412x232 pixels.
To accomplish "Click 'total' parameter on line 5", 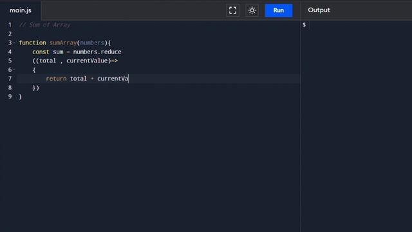I will pyautogui.click(x=48, y=61).
